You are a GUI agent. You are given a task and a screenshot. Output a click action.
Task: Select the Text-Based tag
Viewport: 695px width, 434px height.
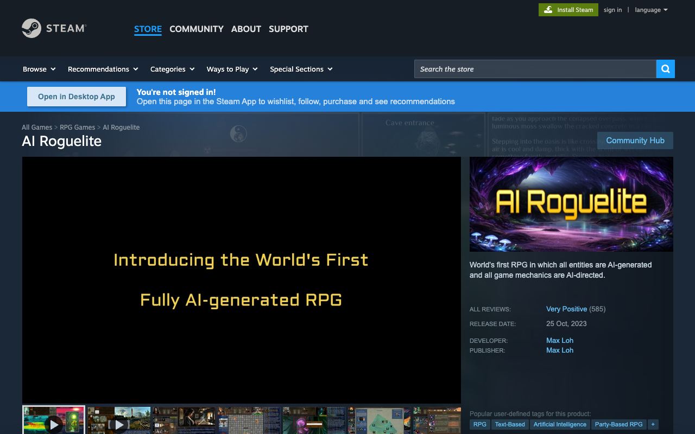click(x=510, y=424)
